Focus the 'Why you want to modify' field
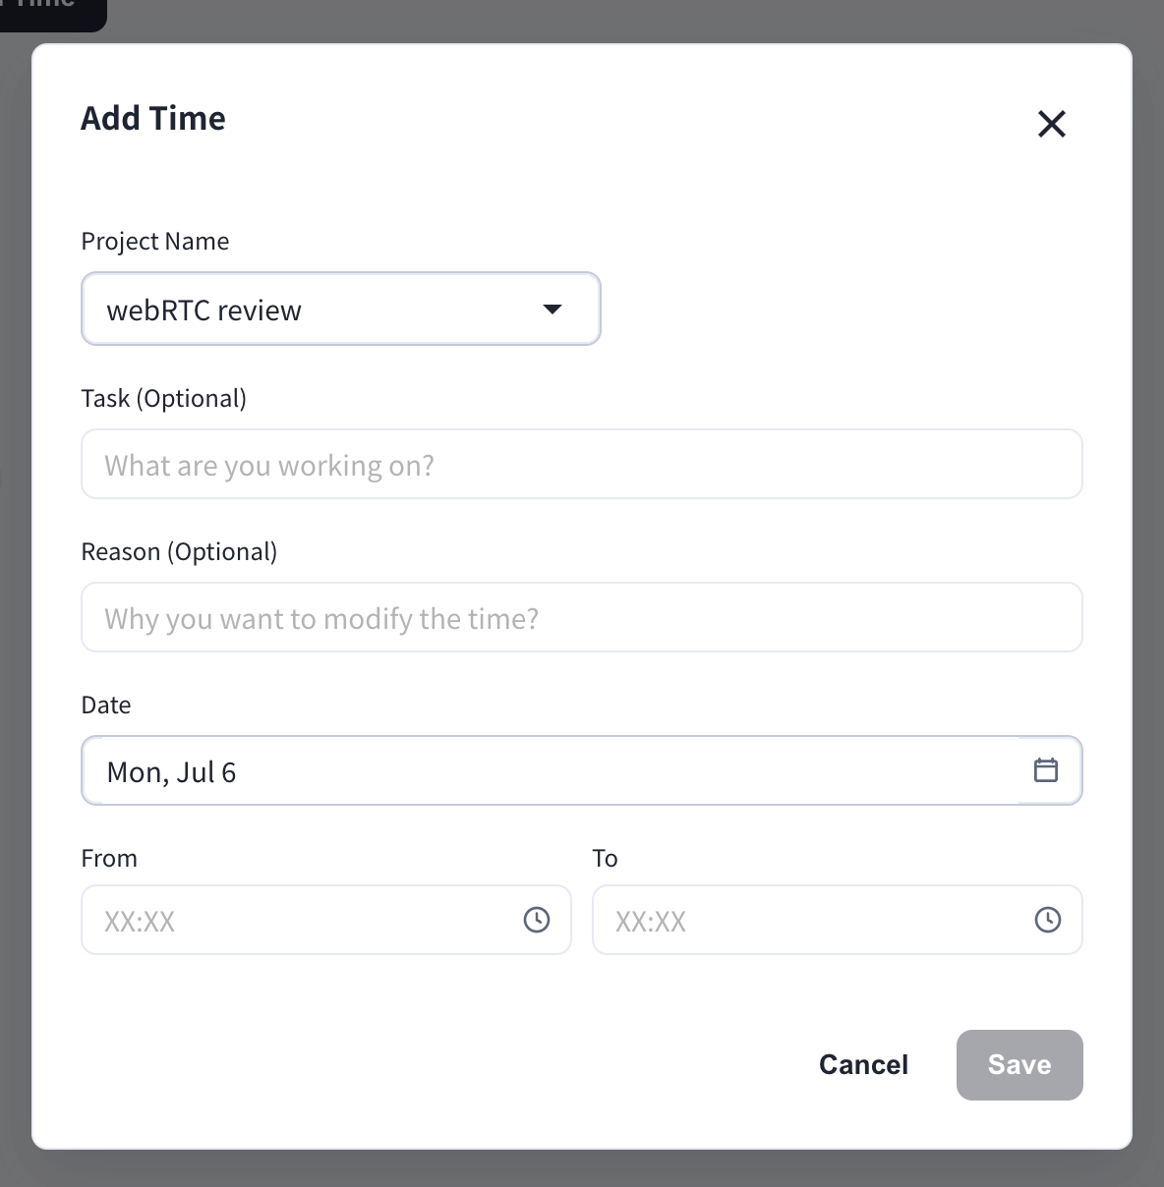 [582, 617]
